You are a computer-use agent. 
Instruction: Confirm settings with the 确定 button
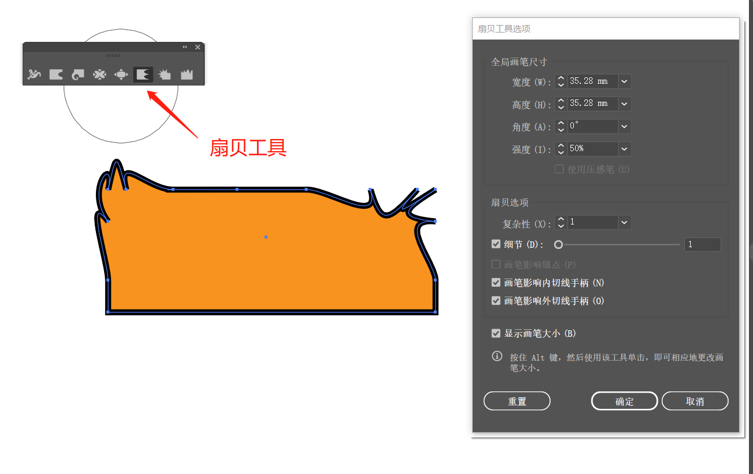point(624,401)
